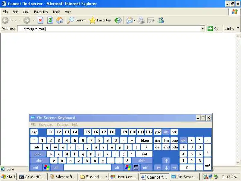Go to the Home page icon

pos(60,20)
